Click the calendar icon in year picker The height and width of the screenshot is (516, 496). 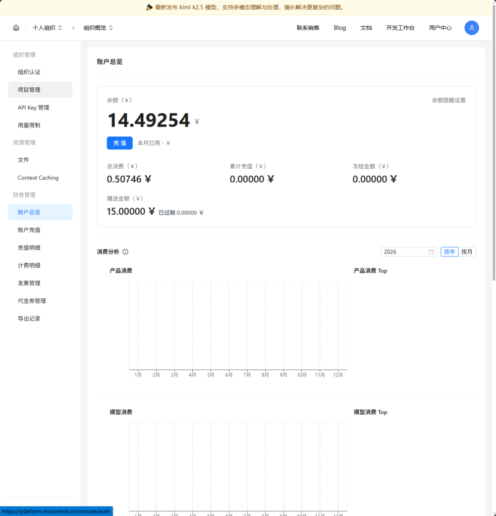pyautogui.click(x=431, y=252)
